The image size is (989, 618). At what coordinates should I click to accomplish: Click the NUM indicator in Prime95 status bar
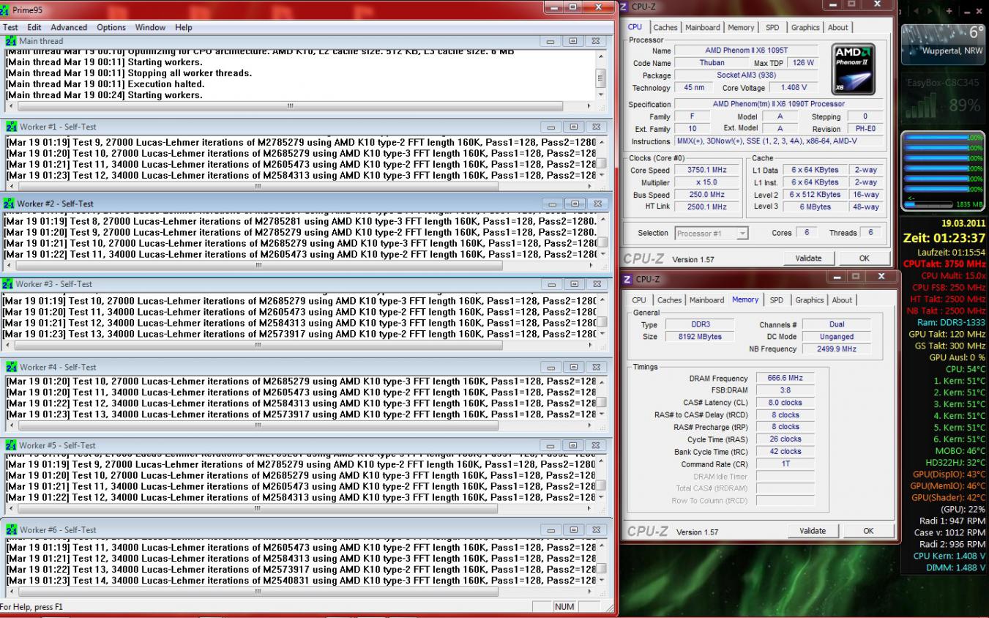pyautogui.click(x=564, y=607)
